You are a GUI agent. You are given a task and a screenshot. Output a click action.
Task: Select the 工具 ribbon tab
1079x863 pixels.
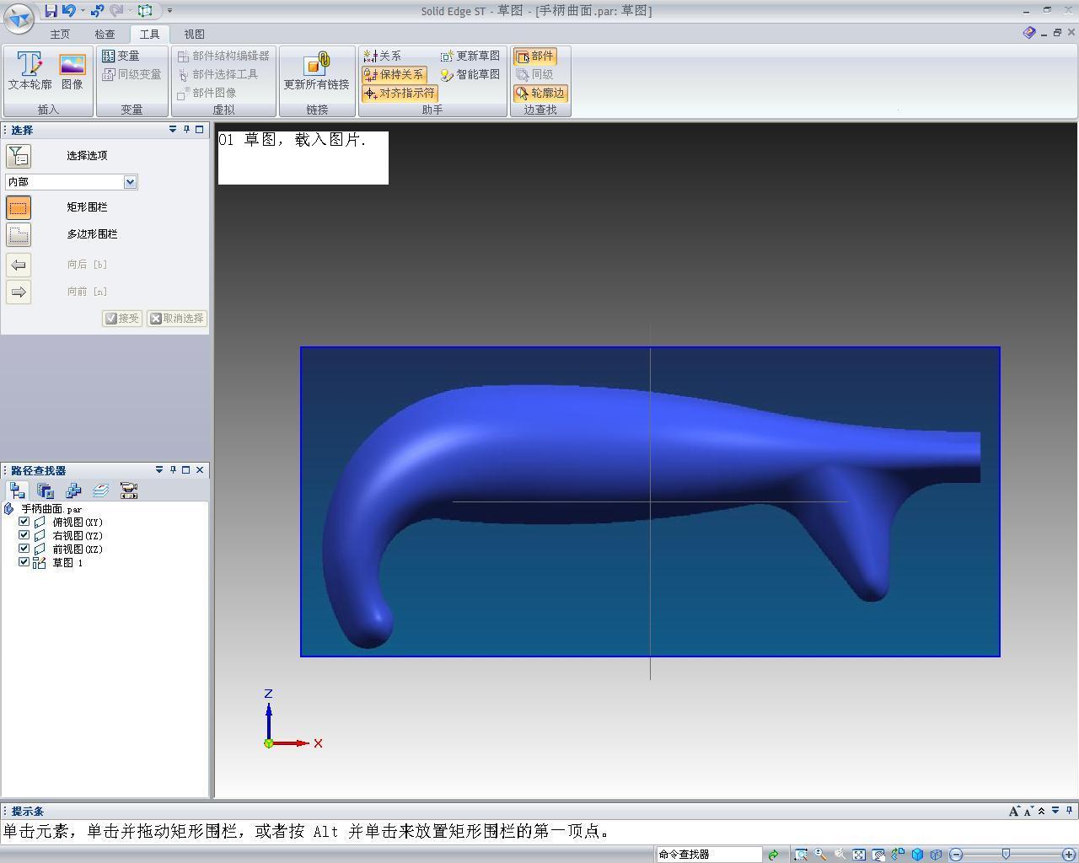pos(149,35)
